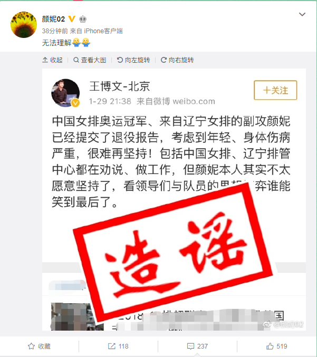Click the 38分钟前 post timestamp
This screenshot has height=357, width=317.
point(55,31)
